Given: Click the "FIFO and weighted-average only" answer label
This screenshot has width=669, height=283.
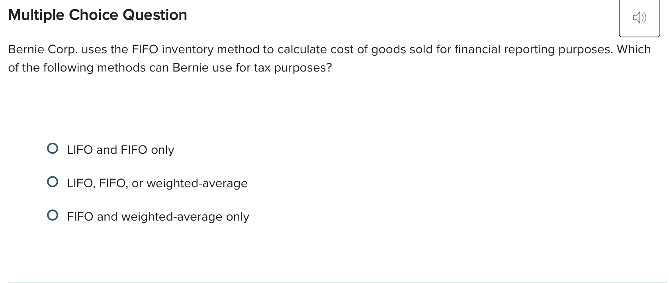Looking at the screenshot, I should [158, 217].
